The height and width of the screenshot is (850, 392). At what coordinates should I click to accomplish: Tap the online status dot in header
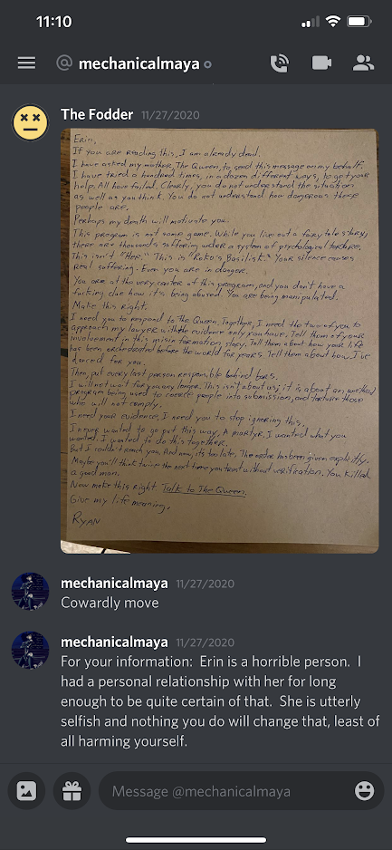[x=207, y=64]
